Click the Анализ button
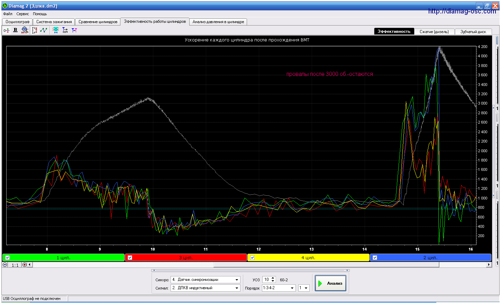 (330, 283)
